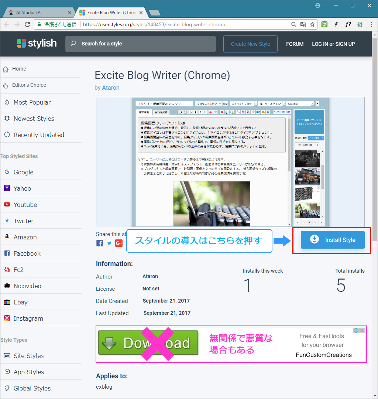The image size is (378, 399).
Task: Click the green Download advertisement banner
Action: [148, 343]
